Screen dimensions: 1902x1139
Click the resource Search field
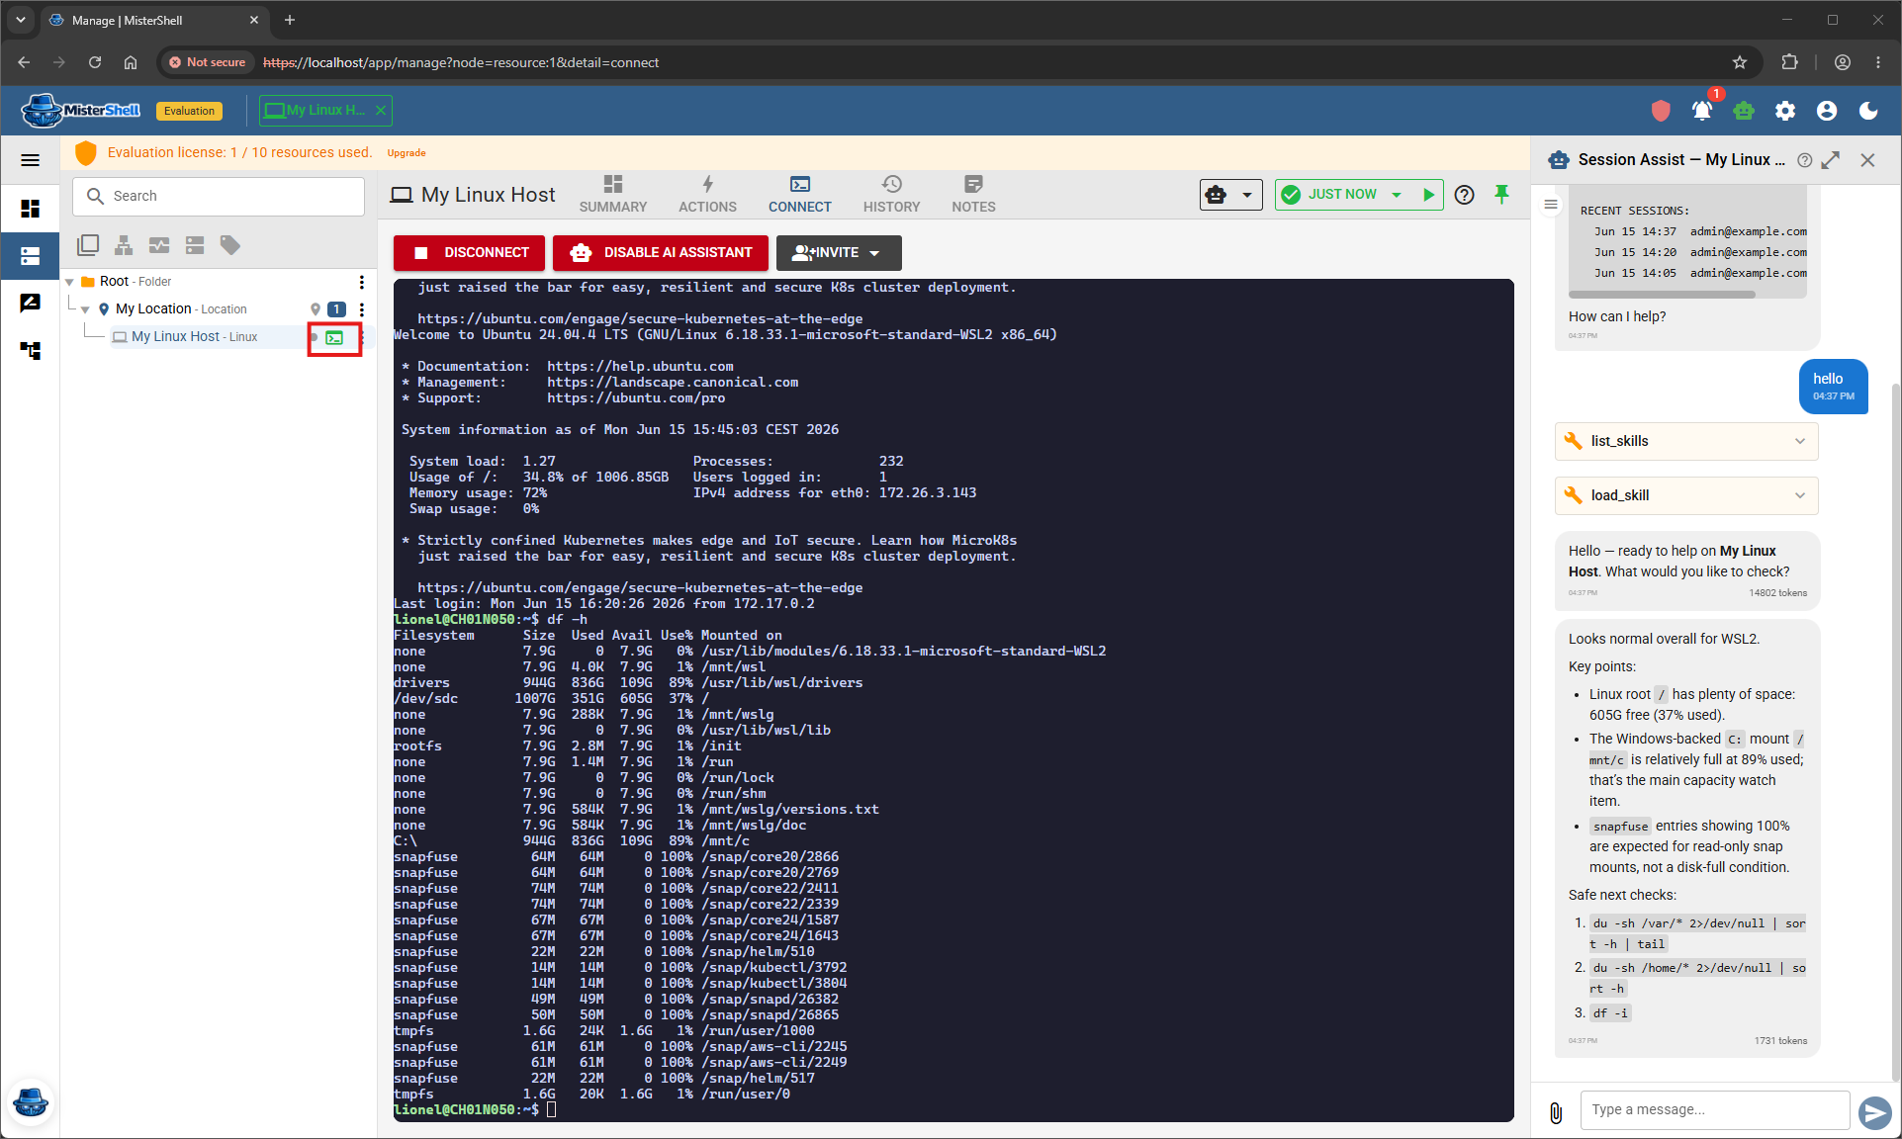pyautogui.click(x=219, y=196)
